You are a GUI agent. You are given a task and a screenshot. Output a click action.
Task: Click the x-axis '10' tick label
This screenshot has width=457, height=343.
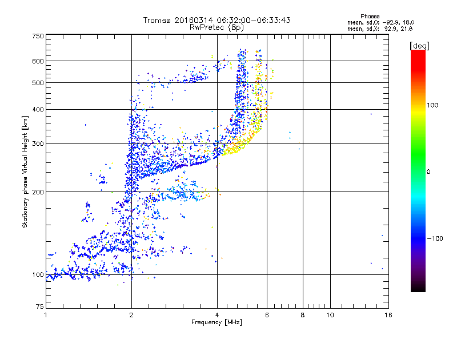pos(330,315)
